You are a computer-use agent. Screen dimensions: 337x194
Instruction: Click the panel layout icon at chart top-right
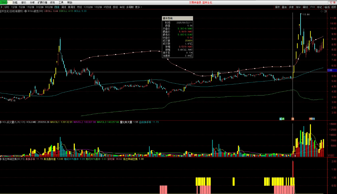point(325,11)
